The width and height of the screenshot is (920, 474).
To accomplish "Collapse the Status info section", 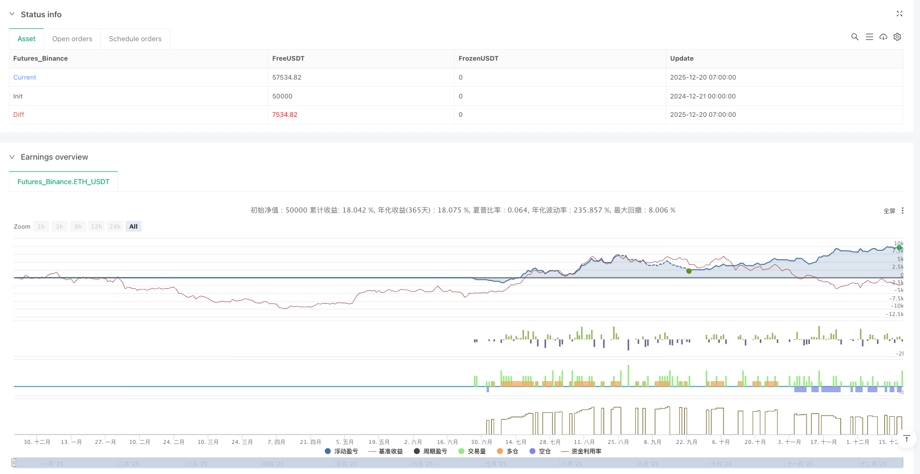I will coord(12,14).
